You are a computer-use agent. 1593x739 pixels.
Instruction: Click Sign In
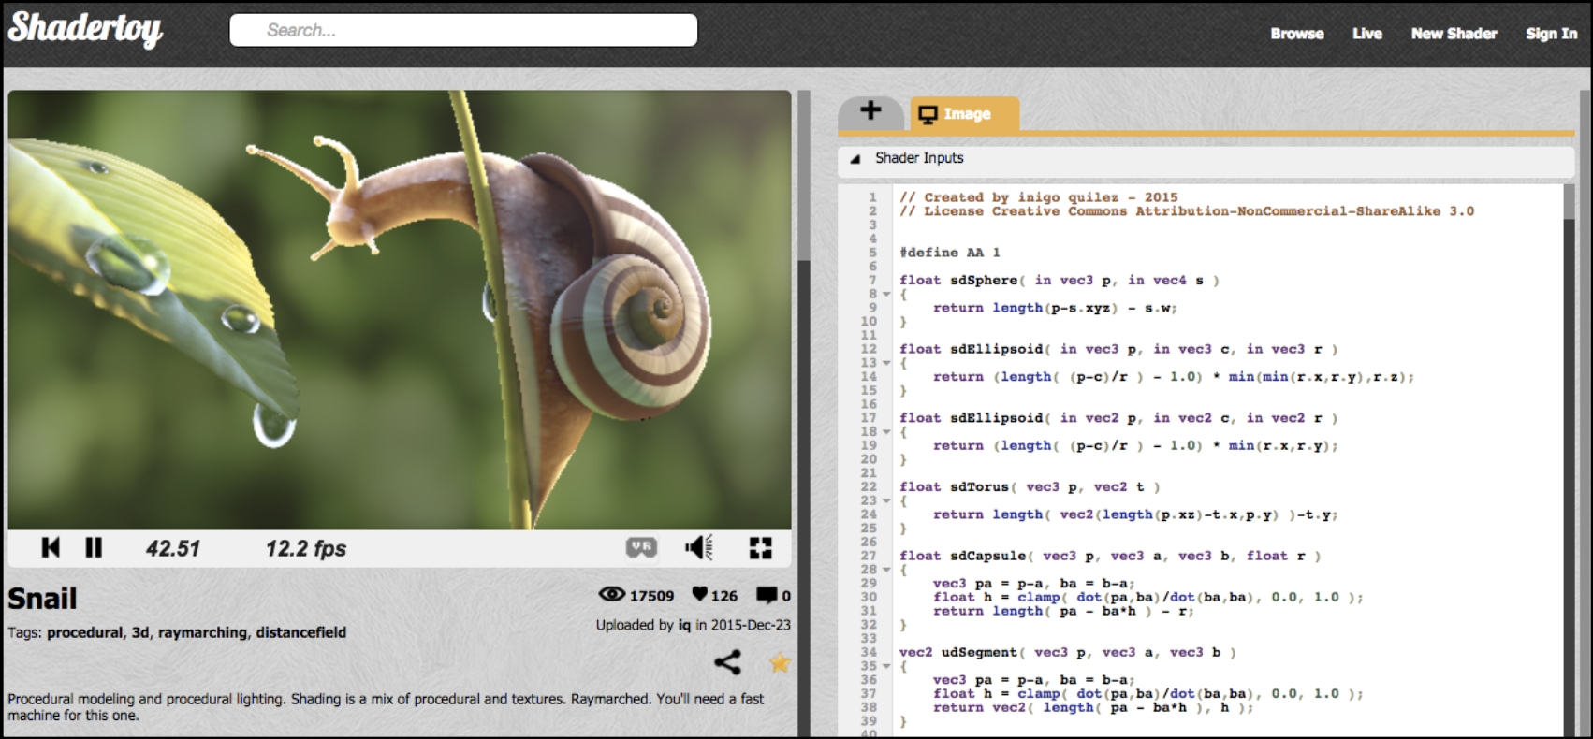[x=1551, y=34]
